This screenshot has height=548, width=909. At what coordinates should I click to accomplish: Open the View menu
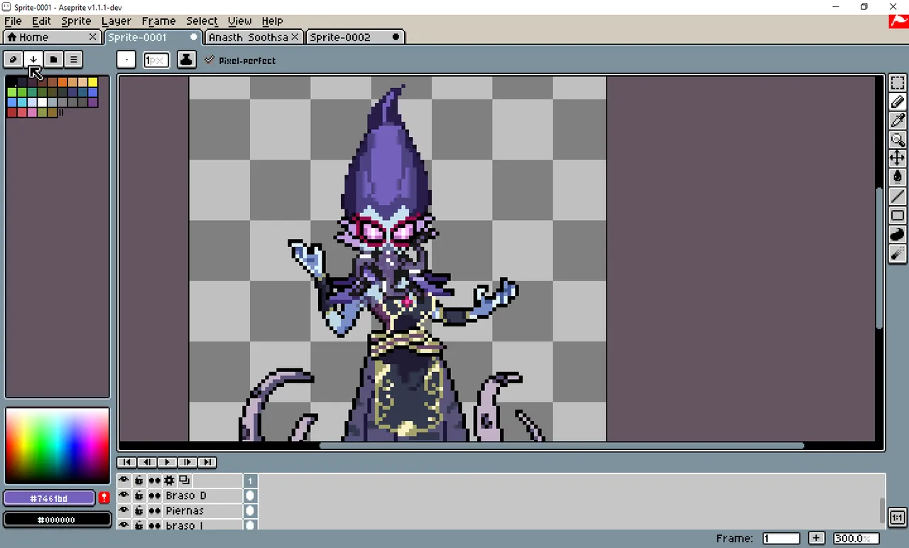click(239, 21)
